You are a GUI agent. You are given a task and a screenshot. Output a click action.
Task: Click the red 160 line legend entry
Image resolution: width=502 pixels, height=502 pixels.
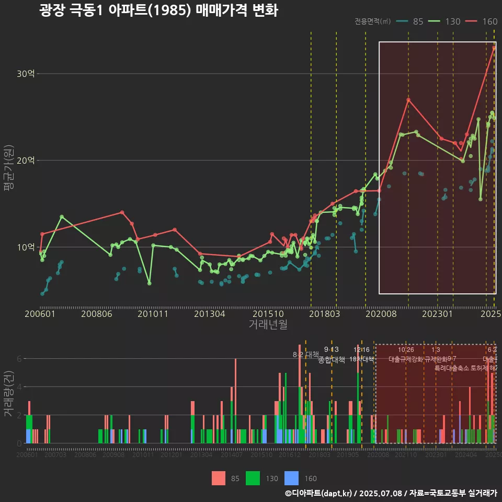(x=481, y=21)
